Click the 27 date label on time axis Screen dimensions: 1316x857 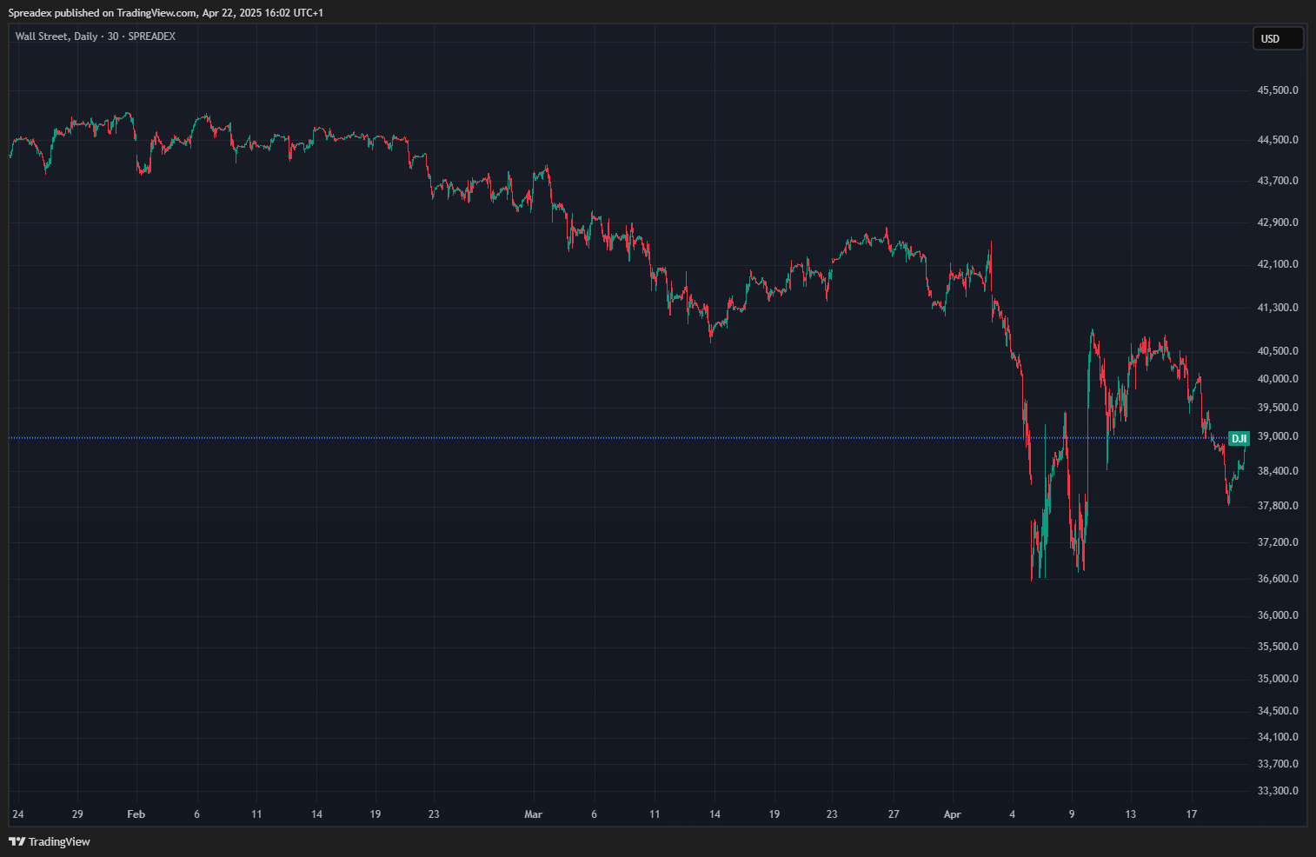pos(894,814)
